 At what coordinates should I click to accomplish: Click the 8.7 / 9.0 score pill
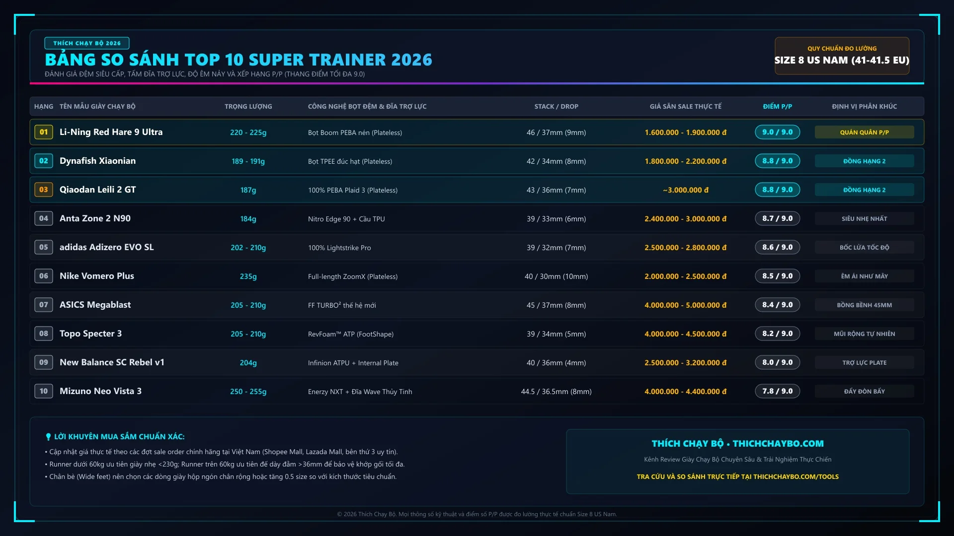point(778,218)
